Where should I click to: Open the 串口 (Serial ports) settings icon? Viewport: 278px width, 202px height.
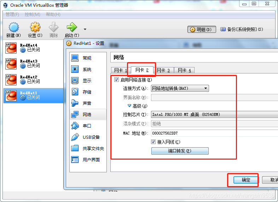point(75,126)
